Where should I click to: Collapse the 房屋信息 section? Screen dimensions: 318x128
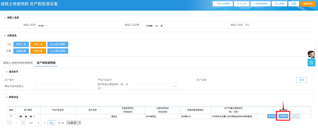click(6, 97)
